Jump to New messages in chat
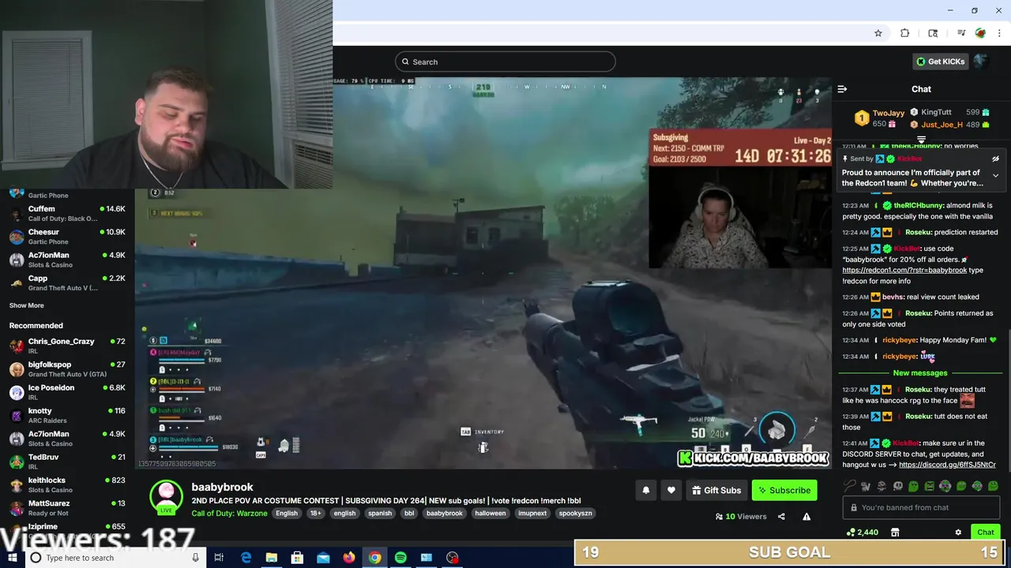The image size is (1011, 568). tap(920, 373)
